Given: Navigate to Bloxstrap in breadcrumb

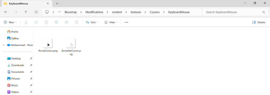Looking at the screenshot, I should (x=71, y=12).
